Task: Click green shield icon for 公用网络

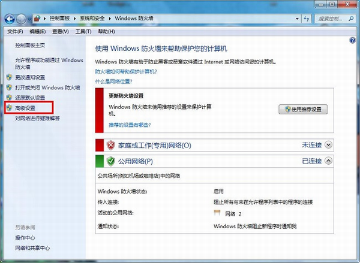Action: pyautogui.click(x=110, y=161)
